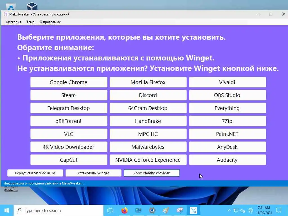This screenshot has height=216, width=288.
Task: Open Task View in taskbar
Action: tap(110, 210)
